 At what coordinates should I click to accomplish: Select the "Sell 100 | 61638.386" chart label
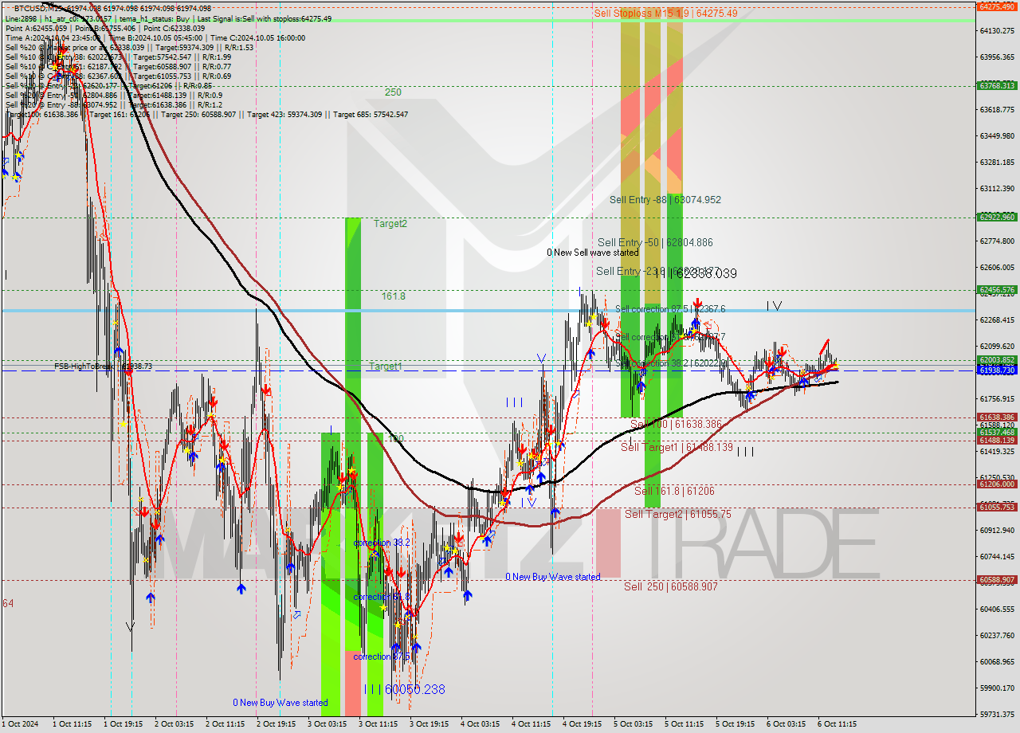click(676, 424)
